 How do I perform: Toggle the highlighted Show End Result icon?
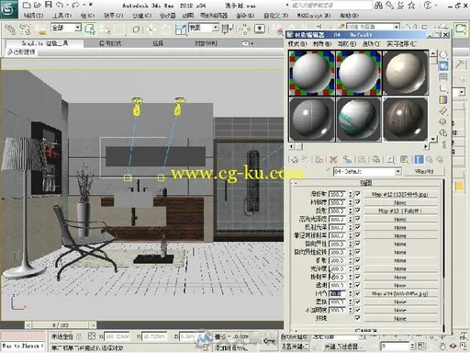419,160
